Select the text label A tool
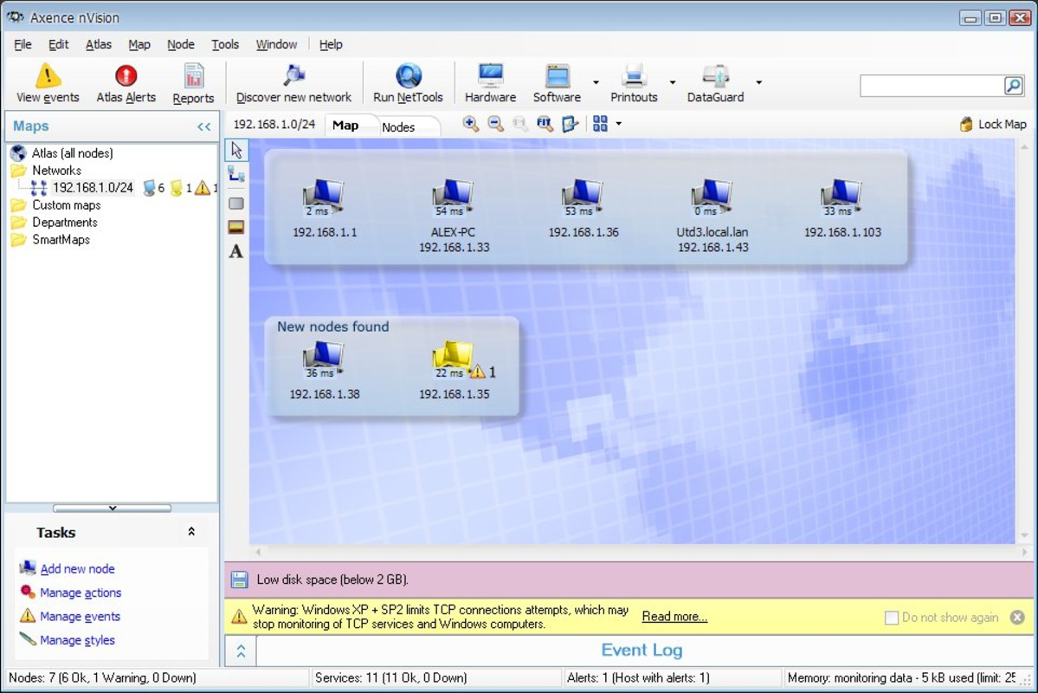 236,252
